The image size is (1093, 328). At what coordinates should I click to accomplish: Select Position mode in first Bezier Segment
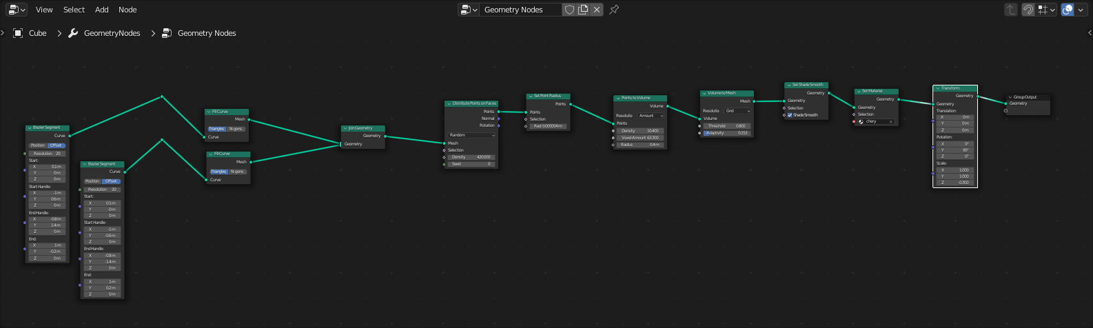pyautogui.click(x=38, y=145)
